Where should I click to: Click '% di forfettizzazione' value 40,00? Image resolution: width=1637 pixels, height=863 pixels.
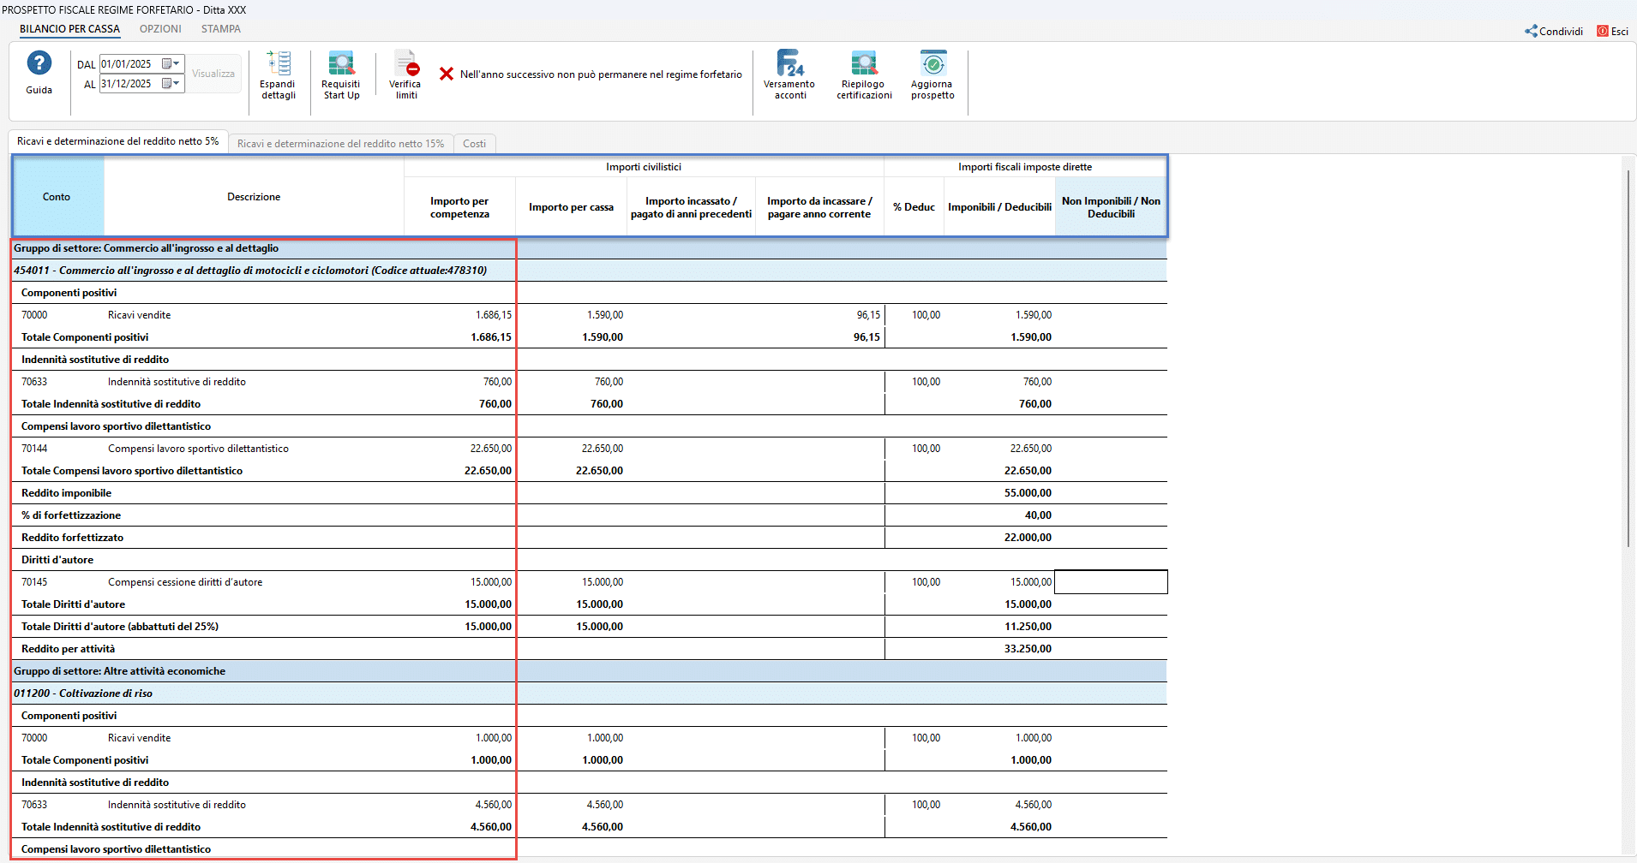pyautogui.click(x=1038, y=515)
